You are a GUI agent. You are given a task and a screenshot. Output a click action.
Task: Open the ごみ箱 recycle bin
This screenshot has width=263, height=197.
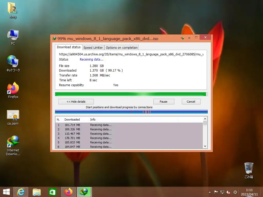pos(249,170)
